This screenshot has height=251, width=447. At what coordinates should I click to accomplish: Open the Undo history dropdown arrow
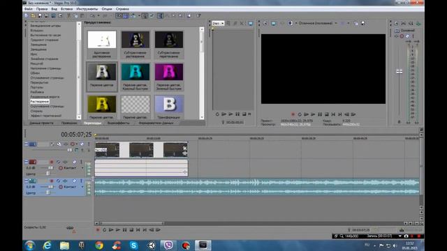[x=98, y=15]
